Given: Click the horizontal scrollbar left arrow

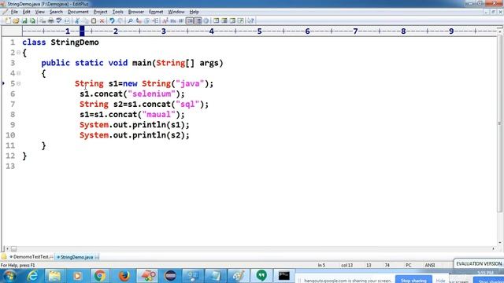Looking at the screenshot, I should (x=7, y=248).
